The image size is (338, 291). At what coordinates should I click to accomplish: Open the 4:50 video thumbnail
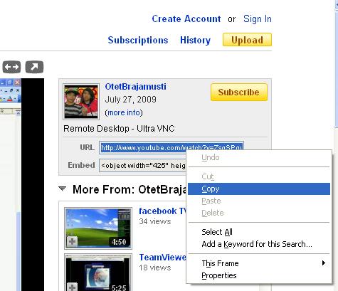[98, 228]
